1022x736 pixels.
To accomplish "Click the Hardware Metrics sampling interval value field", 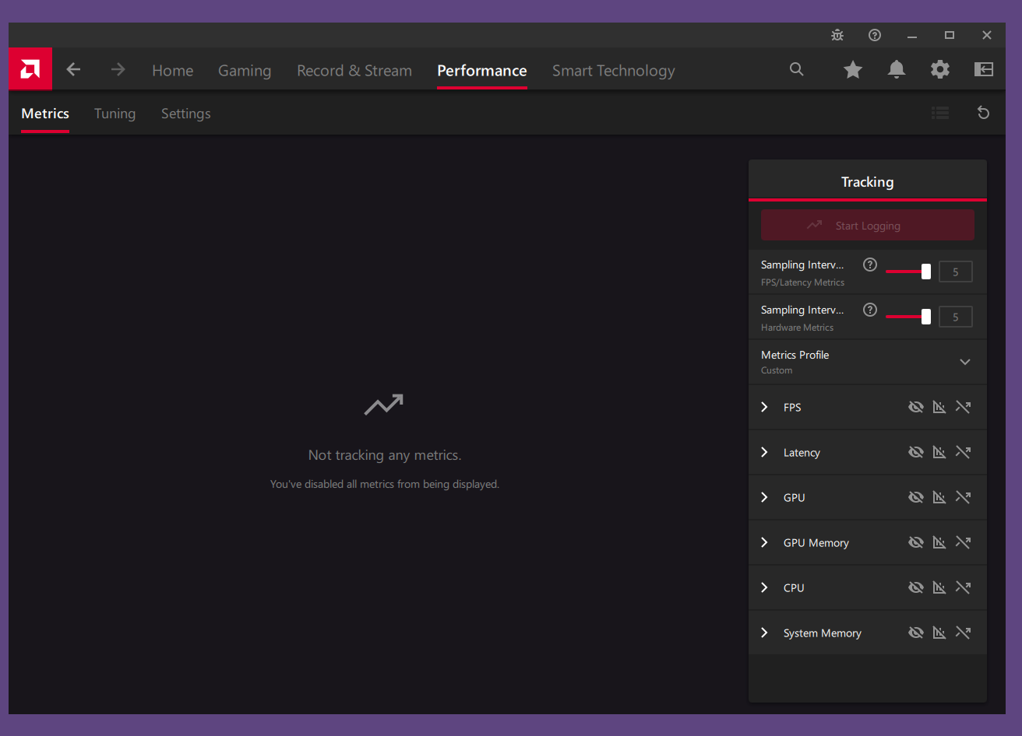I will pyautogui.click(x=956, y=317).
